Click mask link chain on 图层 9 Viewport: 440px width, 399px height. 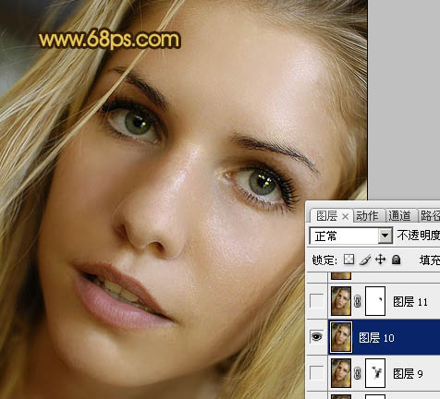click(357, 373)
